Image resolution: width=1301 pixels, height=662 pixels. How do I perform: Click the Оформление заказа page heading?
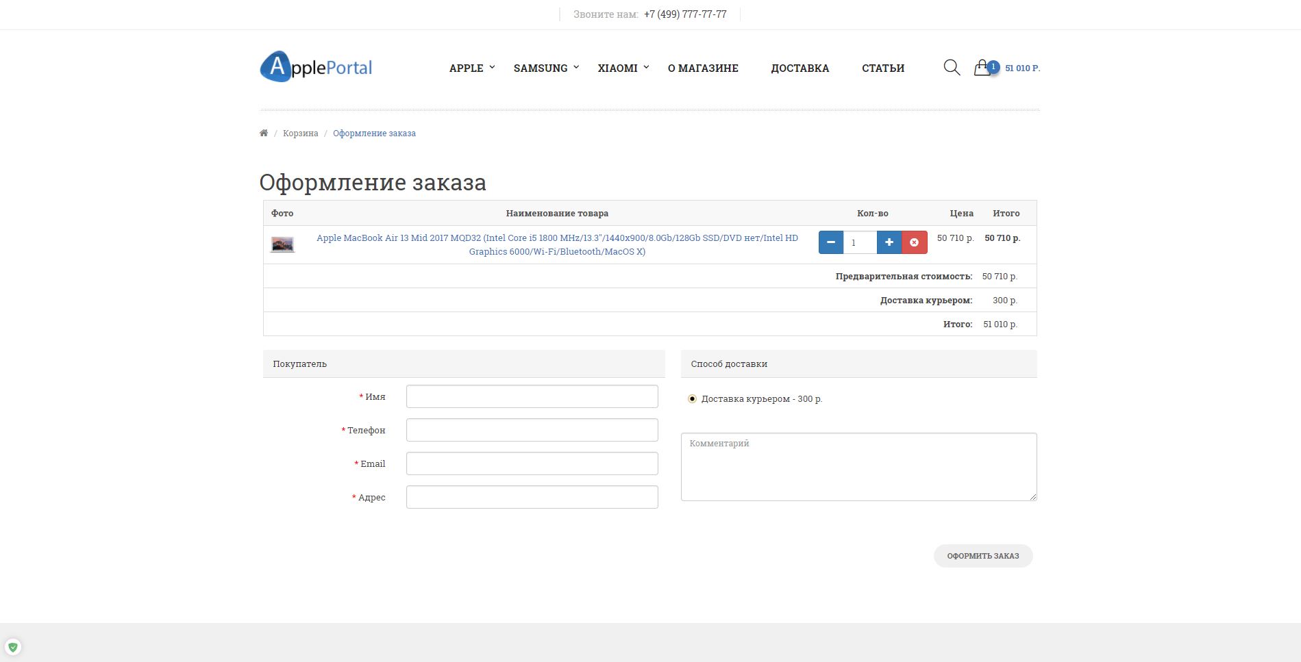(x=373, y=182)
